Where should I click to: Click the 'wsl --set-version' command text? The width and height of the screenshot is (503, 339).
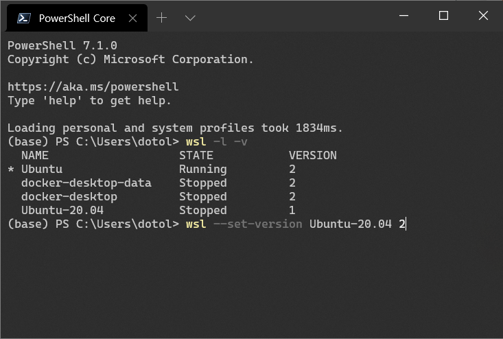click(244, 224)
